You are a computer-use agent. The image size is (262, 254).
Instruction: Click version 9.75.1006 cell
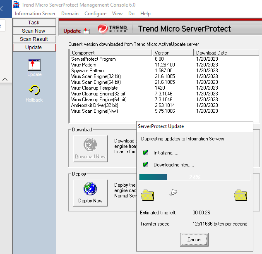[165, 111]
